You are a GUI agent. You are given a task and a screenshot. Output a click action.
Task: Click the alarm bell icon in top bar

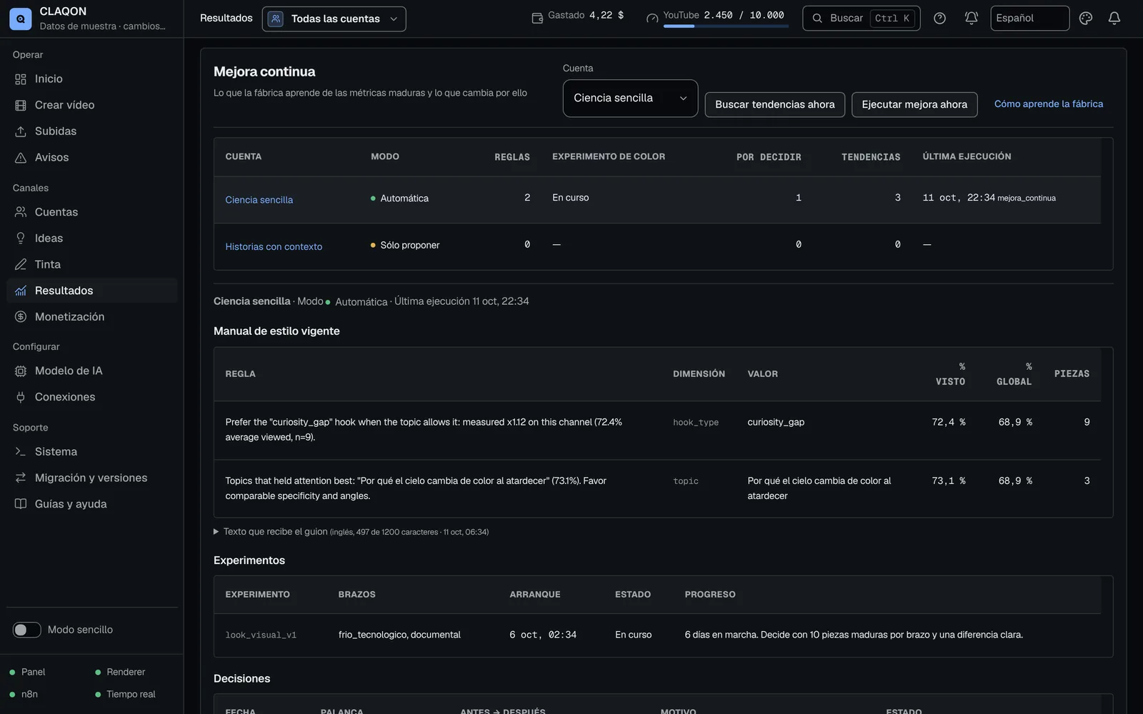pos(971,19)
